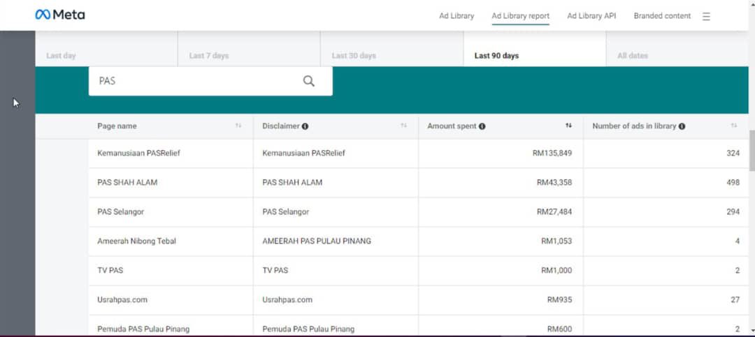
Task: Select Last day range
Action: coord(106,50)
